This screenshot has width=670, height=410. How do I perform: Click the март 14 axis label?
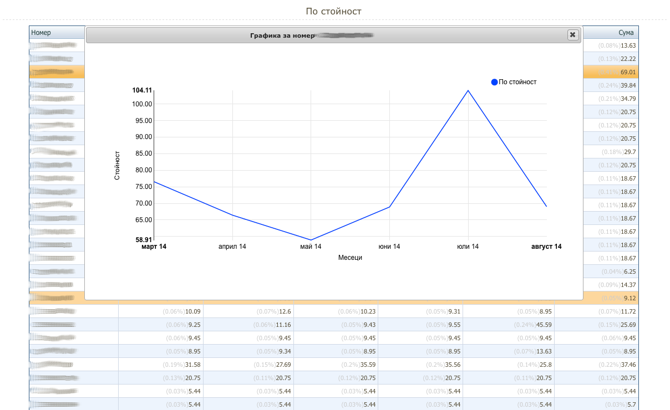point(154,247)
